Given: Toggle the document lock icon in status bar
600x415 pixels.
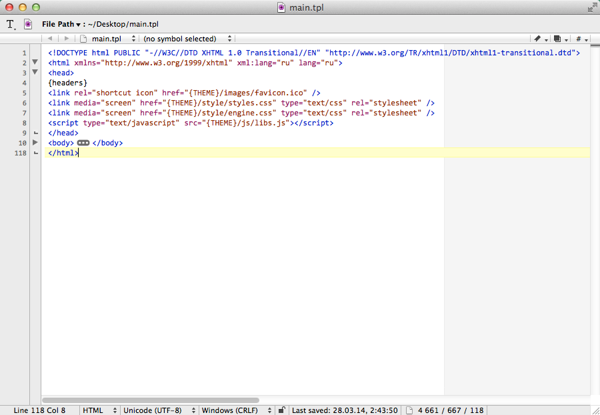Looking at the screenshot, I should [x=281, y=410].
